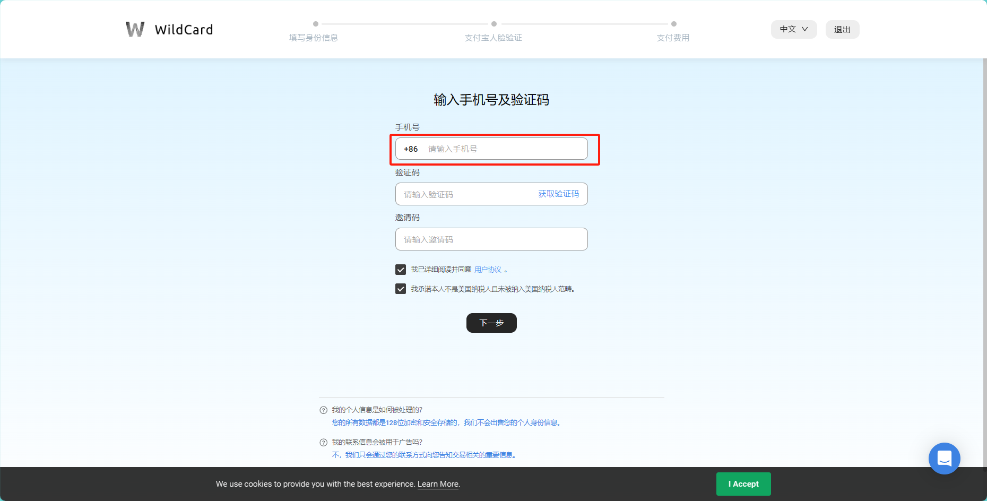987x501 pixels.
Task: Click the help icon beside 我的联系信息会被用于广告吗
Action: [x=323, y=442]
